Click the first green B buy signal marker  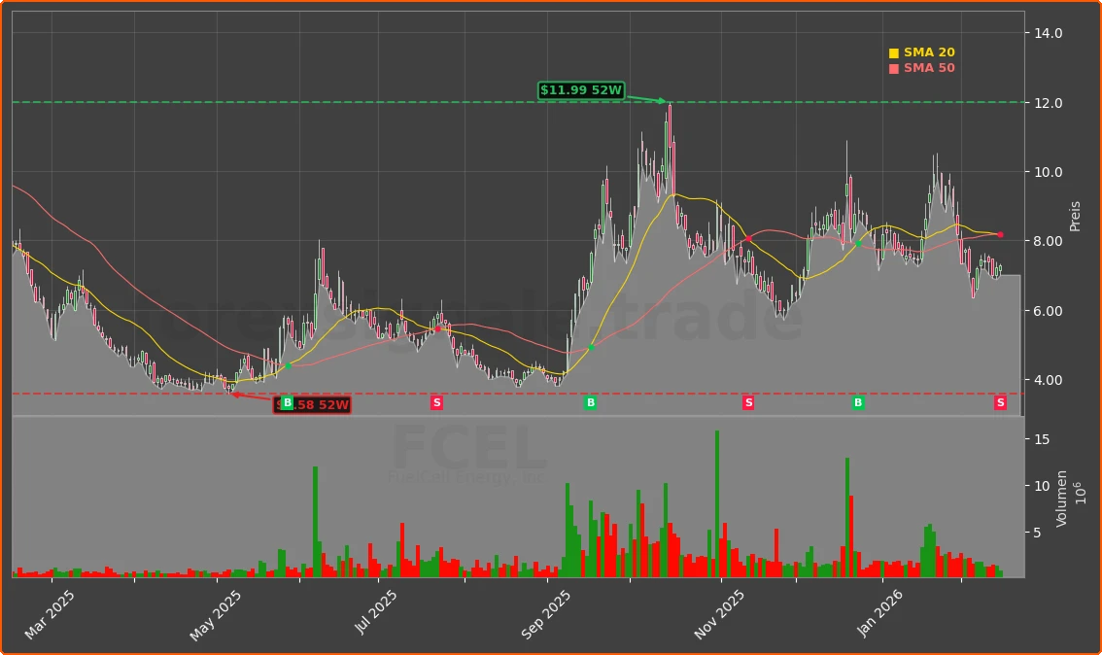pyautogui.click(x=288, y=401)
